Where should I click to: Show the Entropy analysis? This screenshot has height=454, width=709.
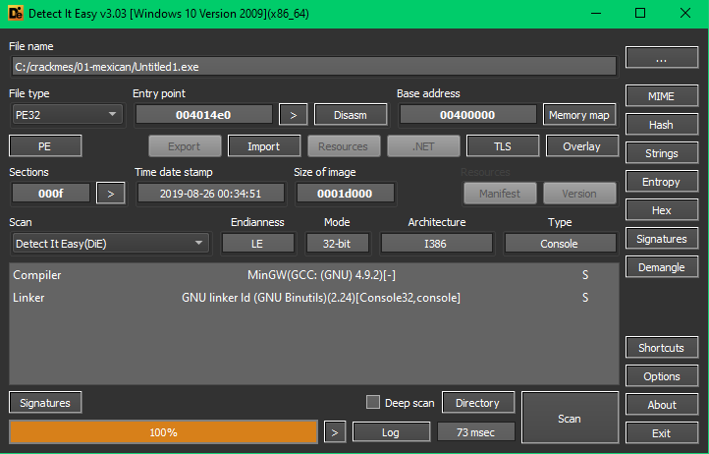662,182
